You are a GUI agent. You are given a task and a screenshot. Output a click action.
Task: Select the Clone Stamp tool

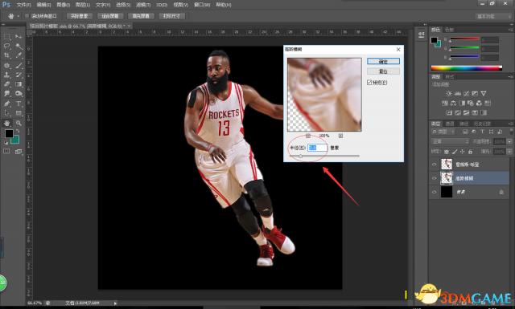click(7, 75)
